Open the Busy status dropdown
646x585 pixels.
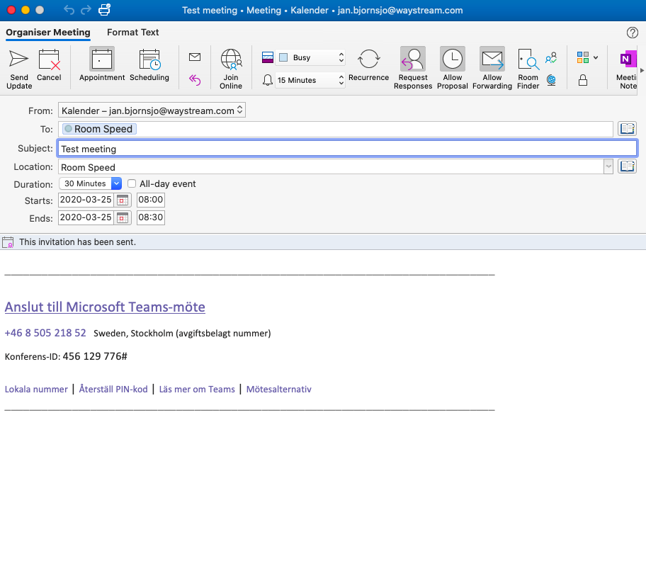[311, 57]
